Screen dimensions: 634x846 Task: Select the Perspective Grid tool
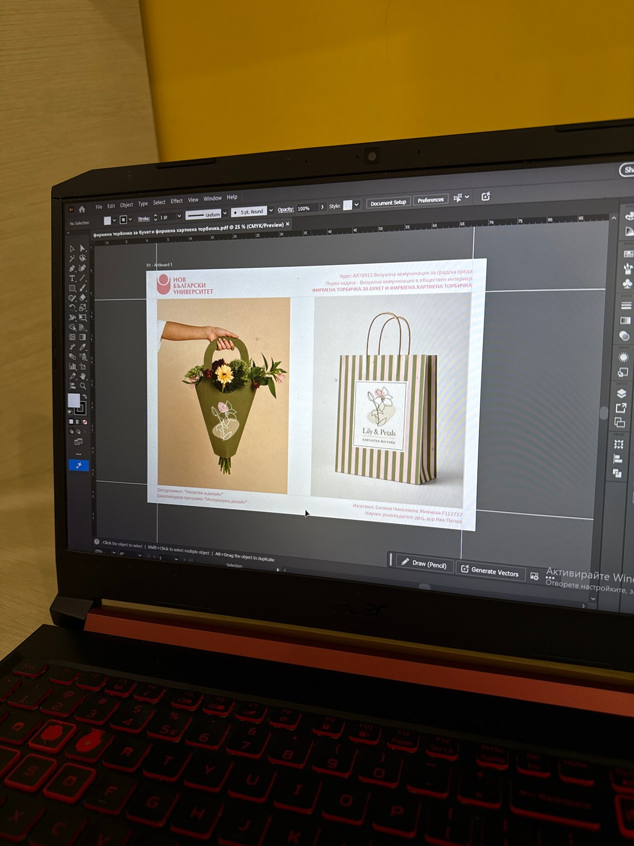point(82,327)
